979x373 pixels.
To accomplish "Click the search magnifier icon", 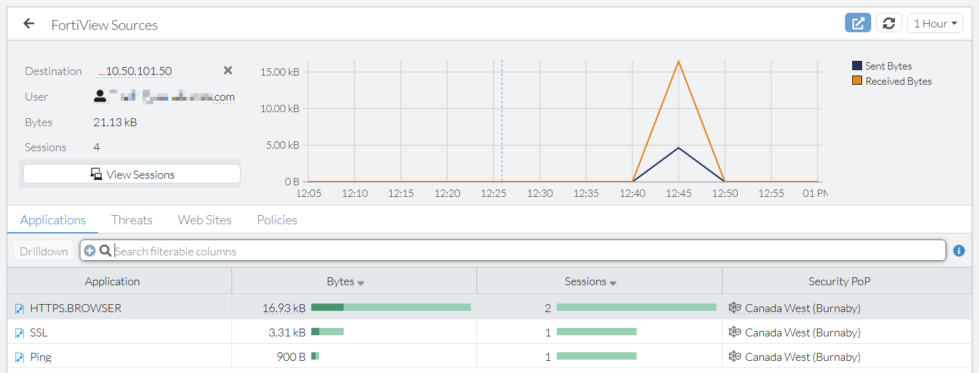I will [x=105, y=250].
